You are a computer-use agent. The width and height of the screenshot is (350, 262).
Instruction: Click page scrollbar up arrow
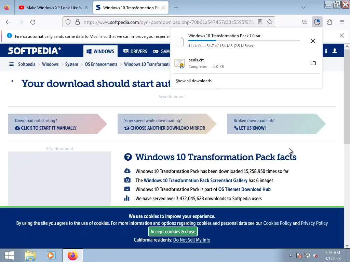click(347, 46)
